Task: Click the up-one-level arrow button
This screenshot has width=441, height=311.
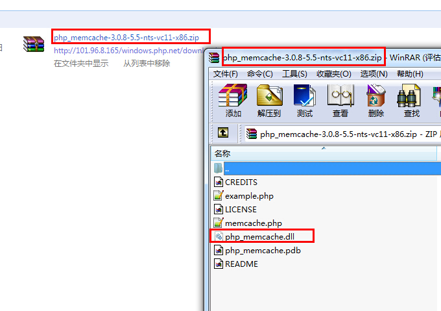Action: (x=223, y=132)
